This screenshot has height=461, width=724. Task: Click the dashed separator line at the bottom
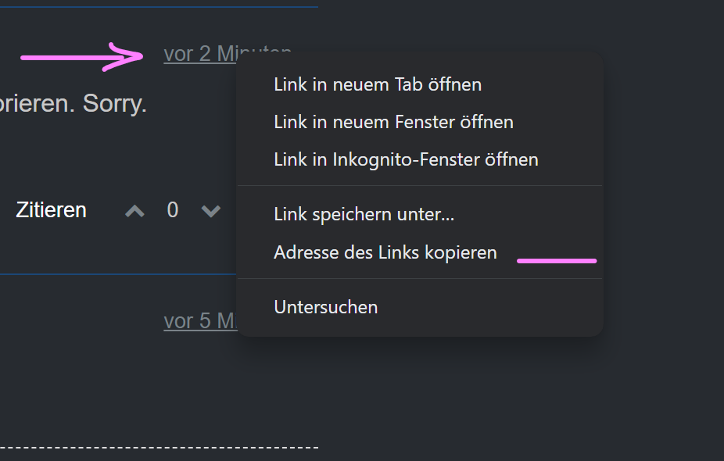(x=156, y=448)
